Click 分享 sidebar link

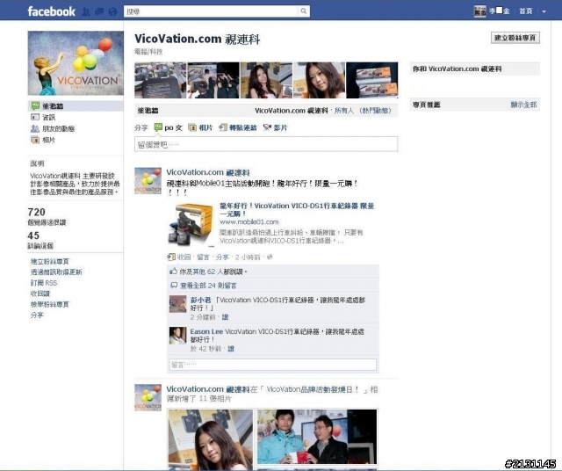pos(37,315)
